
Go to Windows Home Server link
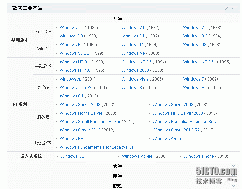[x=81, y=113]
